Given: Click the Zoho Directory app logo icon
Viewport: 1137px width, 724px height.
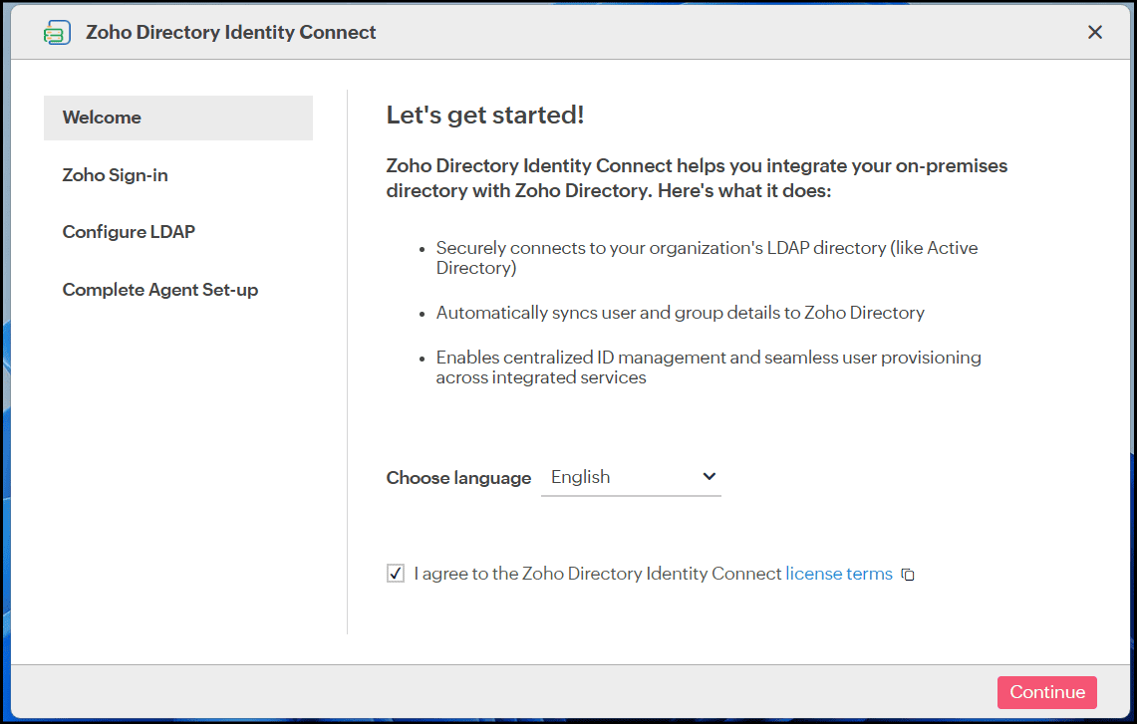Looking at the screenshot, I should coord(57,33).
